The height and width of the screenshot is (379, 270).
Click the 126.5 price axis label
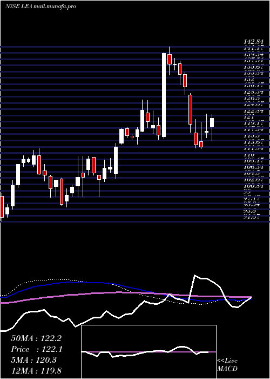tap(252, 98)
